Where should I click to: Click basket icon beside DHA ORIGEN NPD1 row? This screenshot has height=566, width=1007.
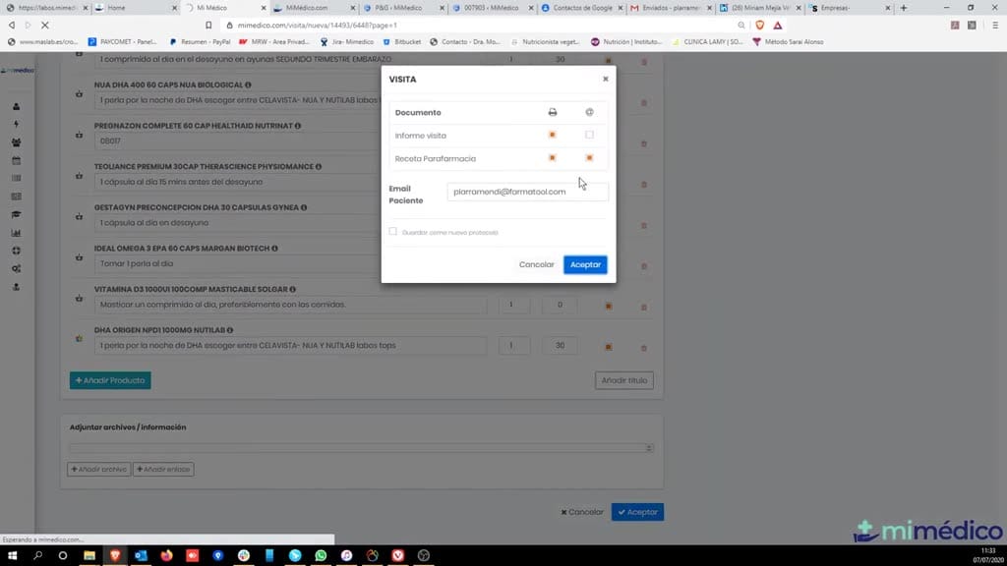(79, 339)
